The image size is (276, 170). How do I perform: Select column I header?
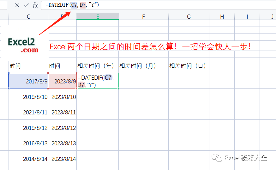(x=247, y=17)
